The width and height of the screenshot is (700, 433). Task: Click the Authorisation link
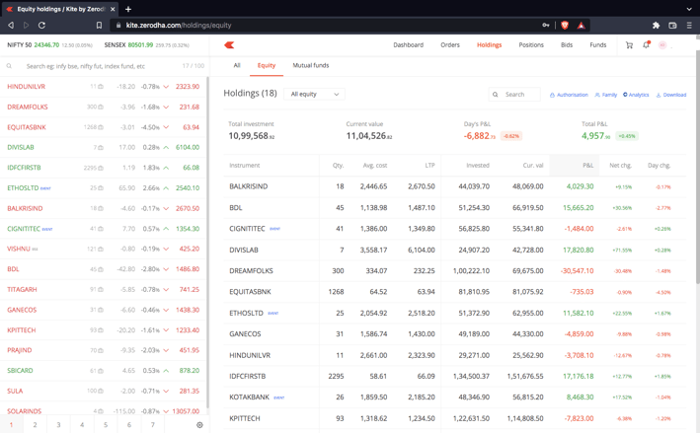(569, 95)
